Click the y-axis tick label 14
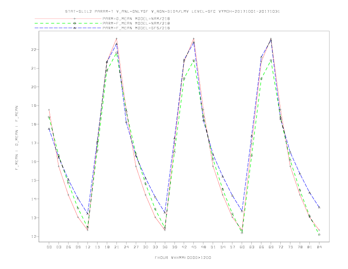This screenshot has height=269, width=348. (34, 199)
